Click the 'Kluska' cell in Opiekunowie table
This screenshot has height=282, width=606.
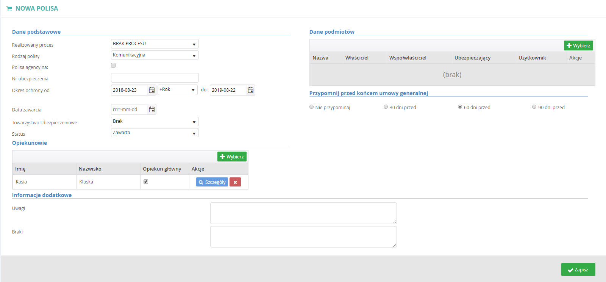[108, 182]
